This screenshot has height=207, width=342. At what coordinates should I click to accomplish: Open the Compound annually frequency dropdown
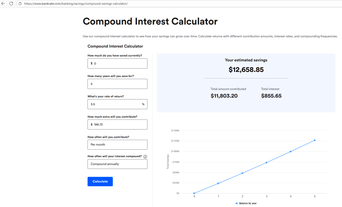pos(117,164)
